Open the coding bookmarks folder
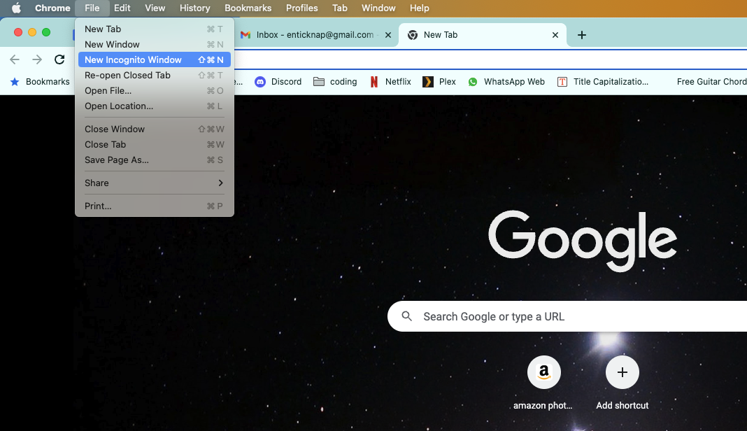747x431 pixels. 335,82
